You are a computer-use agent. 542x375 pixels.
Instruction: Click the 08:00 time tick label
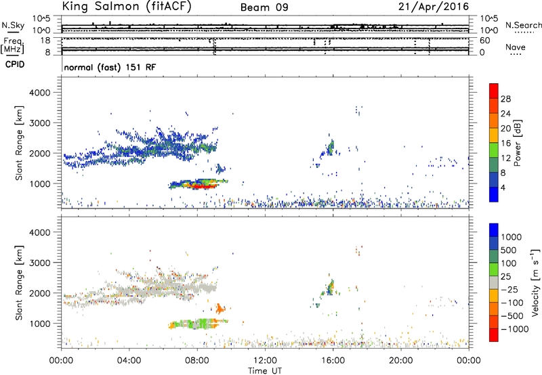click(x=197, y=361)
